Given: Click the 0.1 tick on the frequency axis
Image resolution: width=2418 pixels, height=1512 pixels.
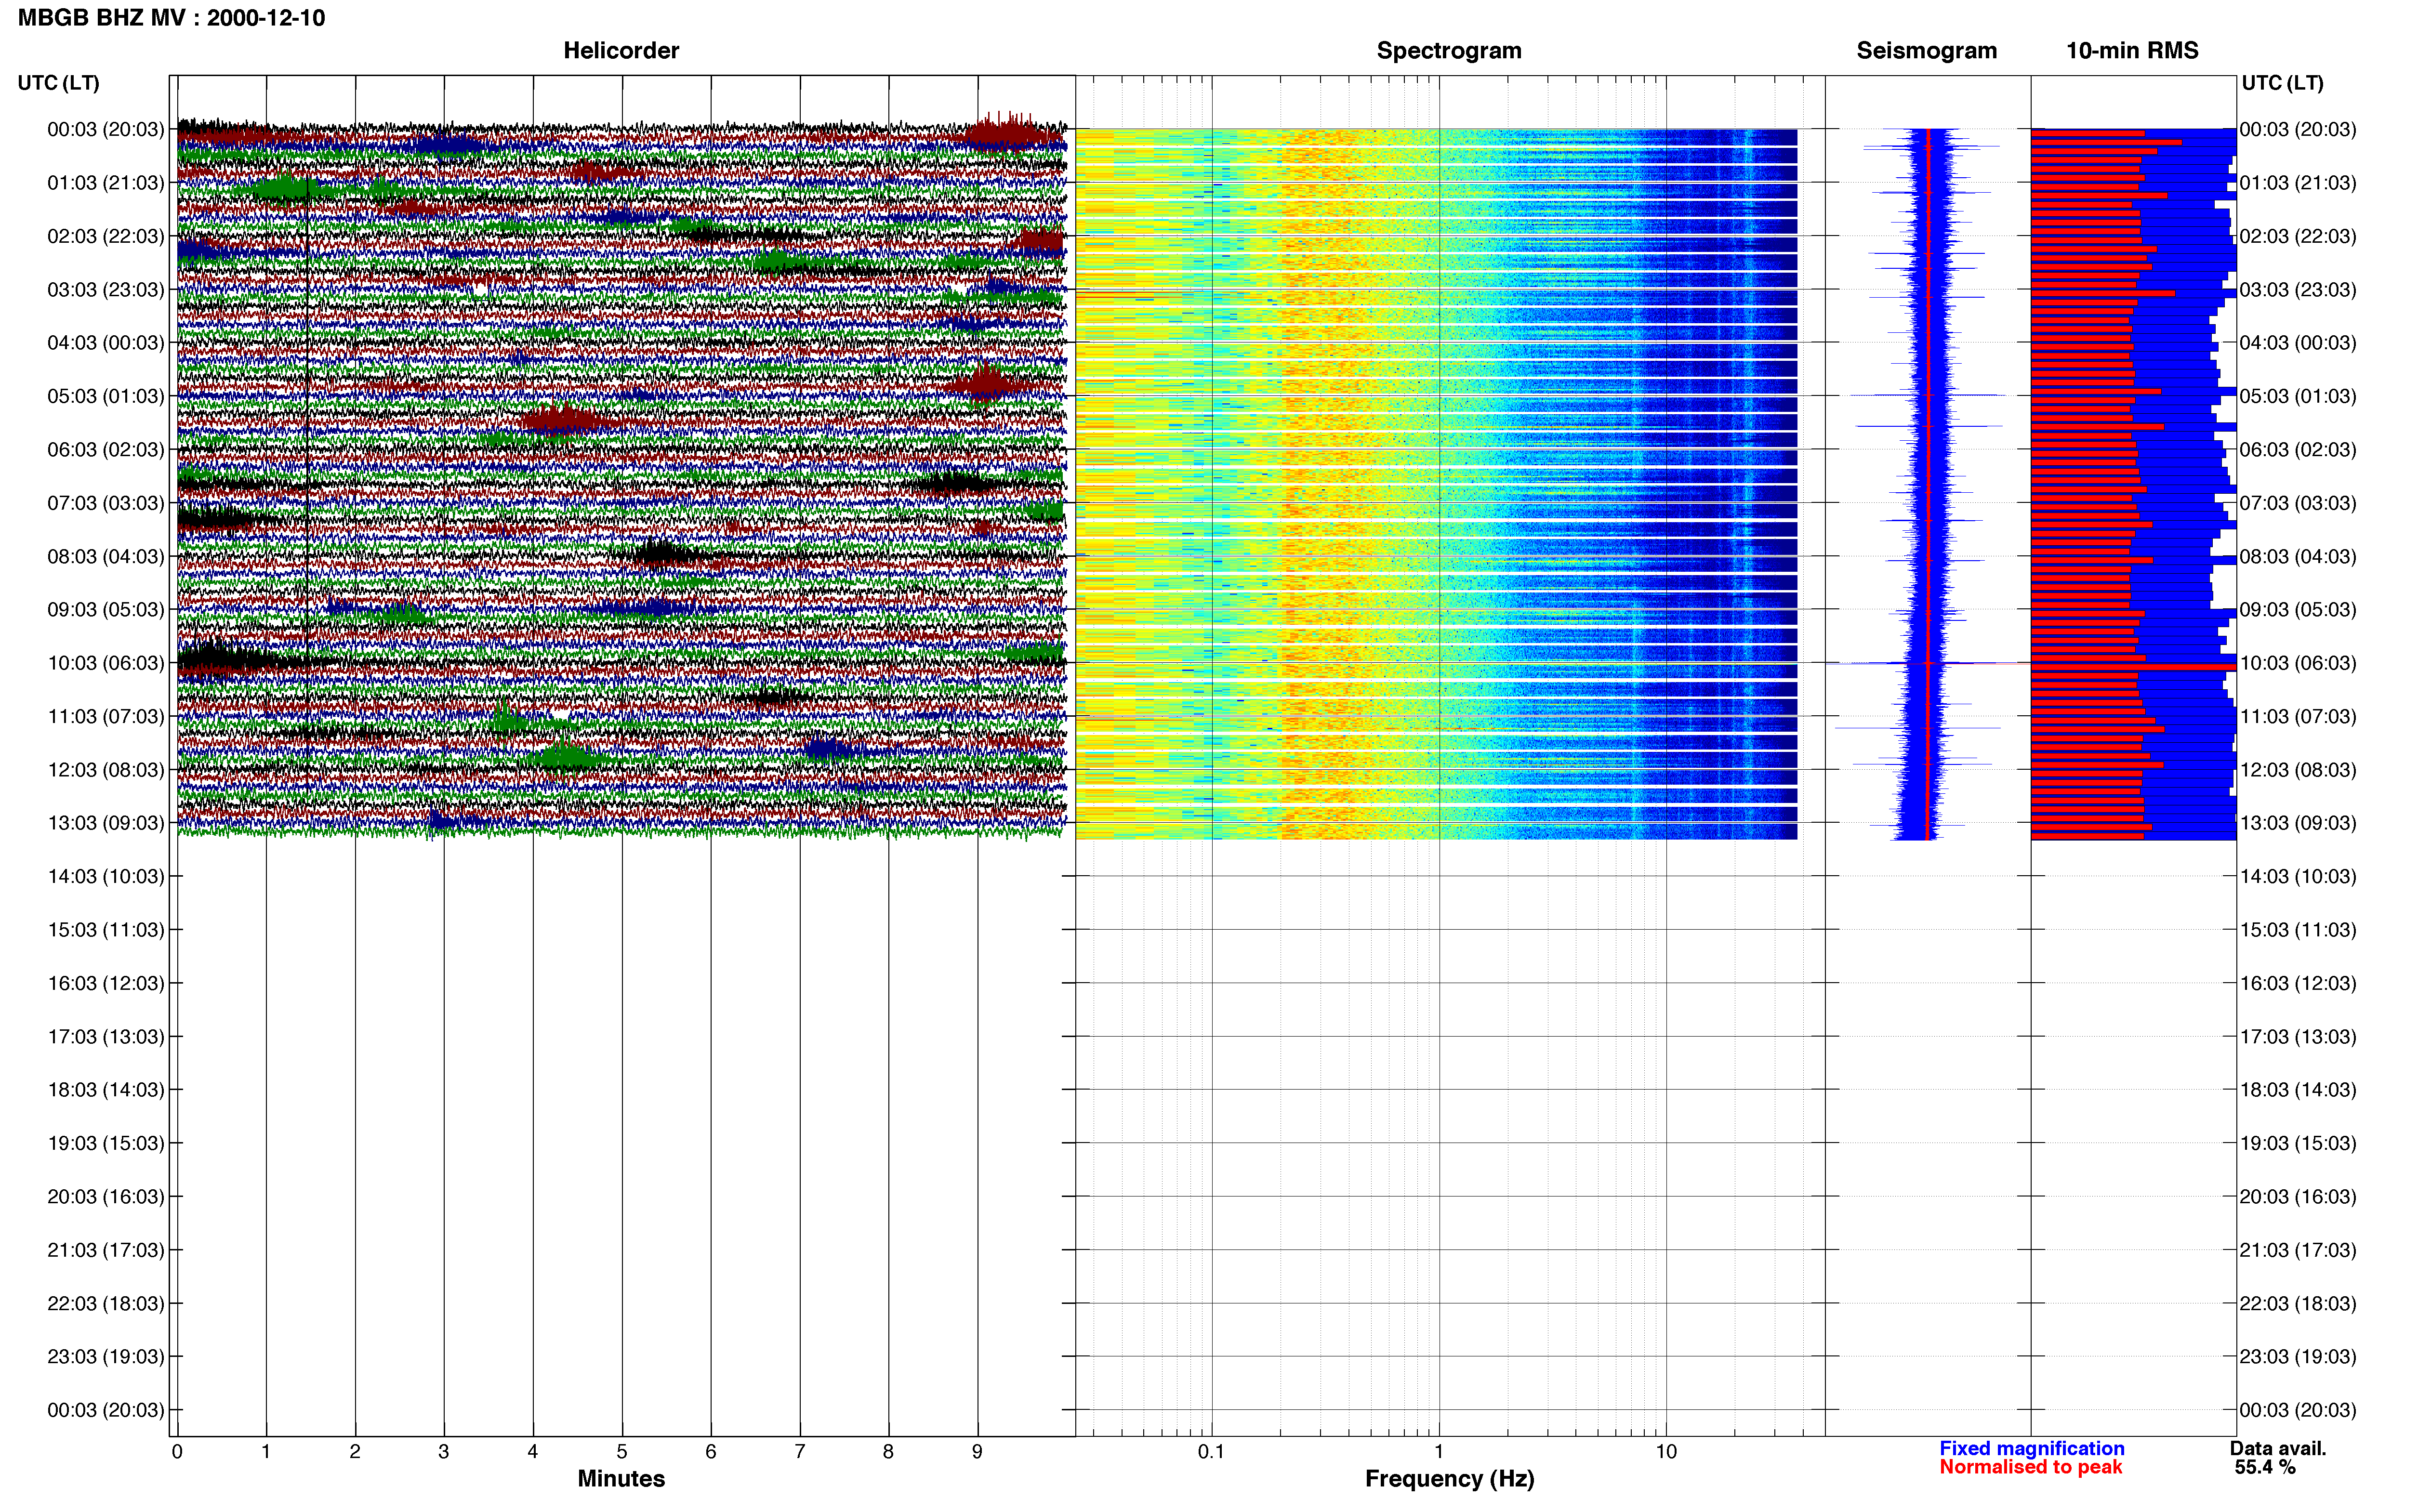Looking at the screenshot, I should tap(1211, 1451).
